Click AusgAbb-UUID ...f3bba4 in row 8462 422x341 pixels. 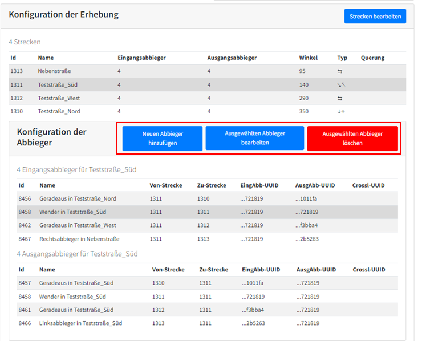[x=306, y=225]
